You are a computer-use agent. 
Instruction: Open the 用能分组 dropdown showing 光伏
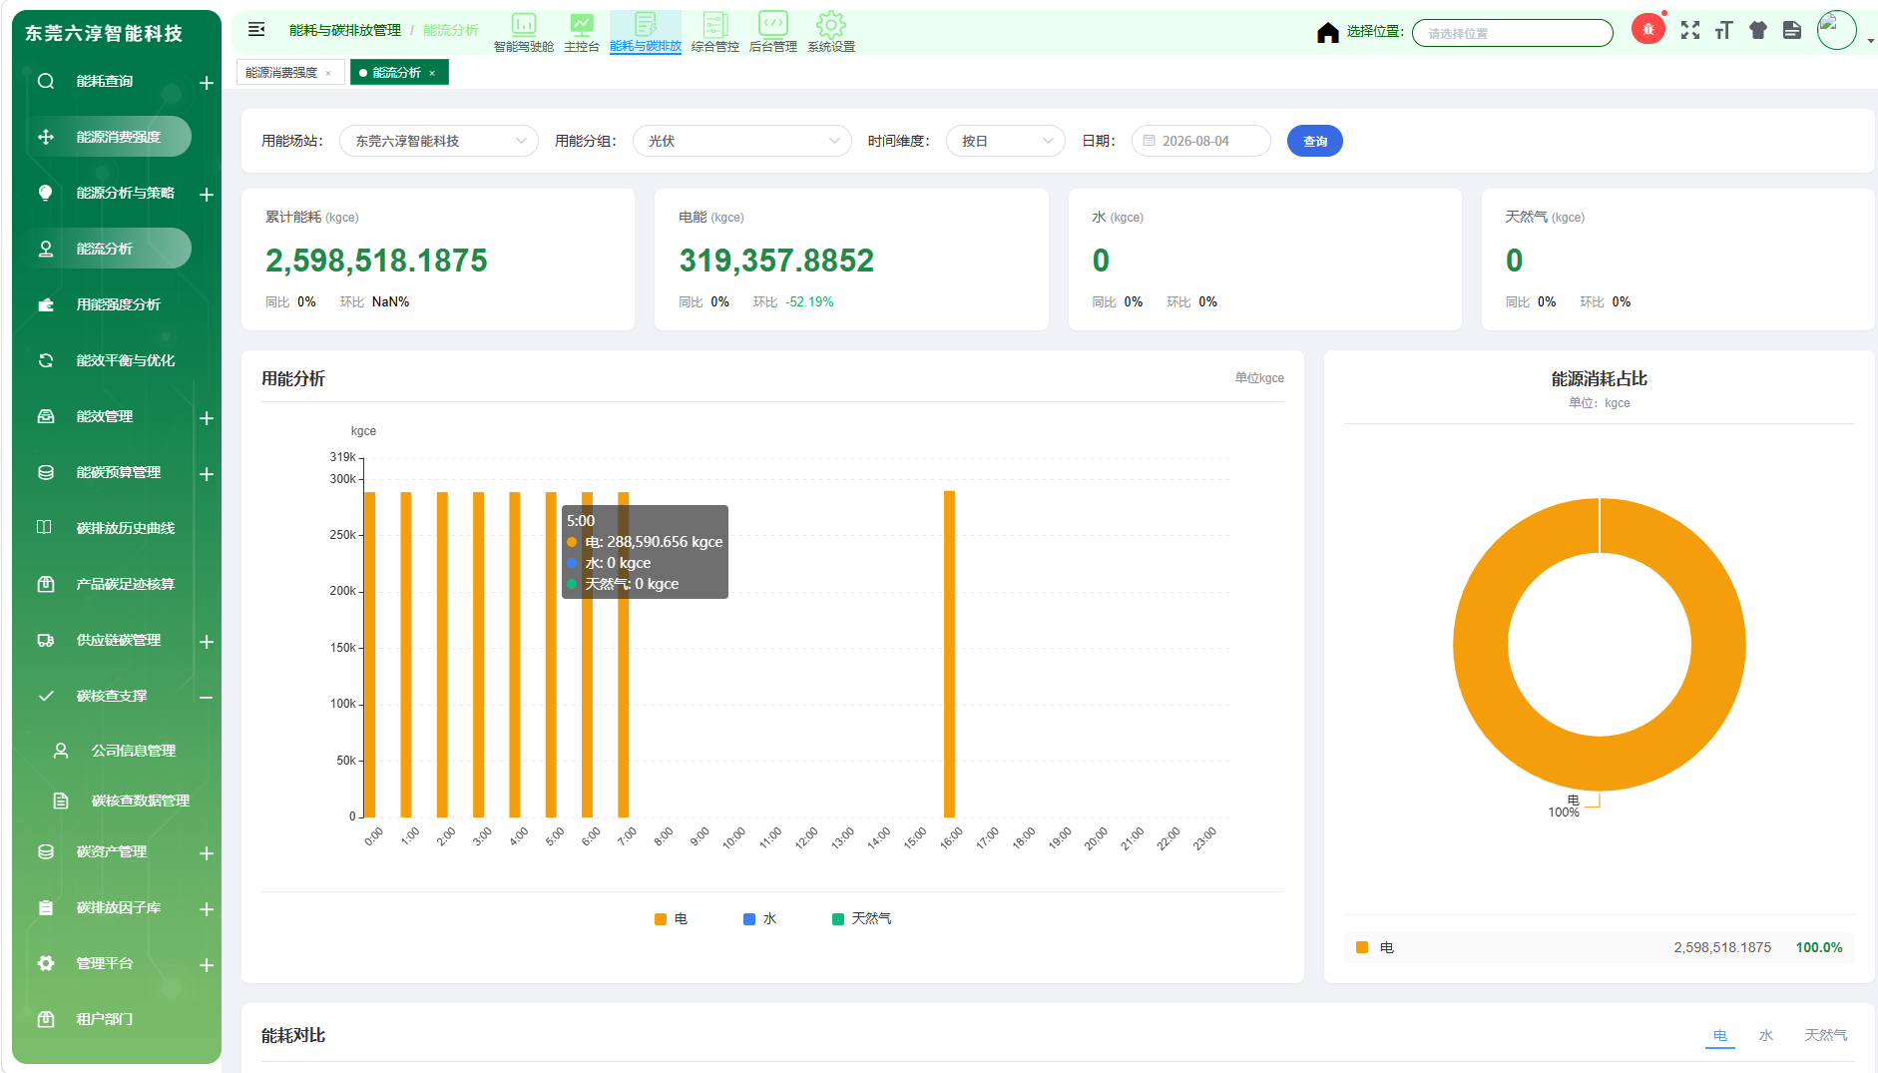pyautogui.click(x=742, y=141)
